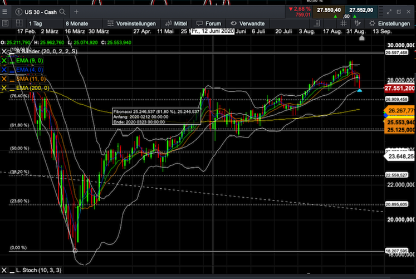This screenshot has width=416, height=279.
Task: Open the Forum panel
Action: (208, 23)
